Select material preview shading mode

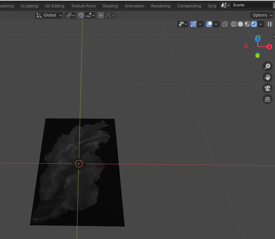(247, 24)
